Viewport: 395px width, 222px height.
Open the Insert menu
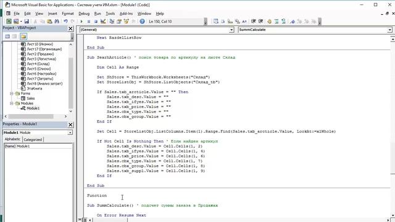[52, 14]
